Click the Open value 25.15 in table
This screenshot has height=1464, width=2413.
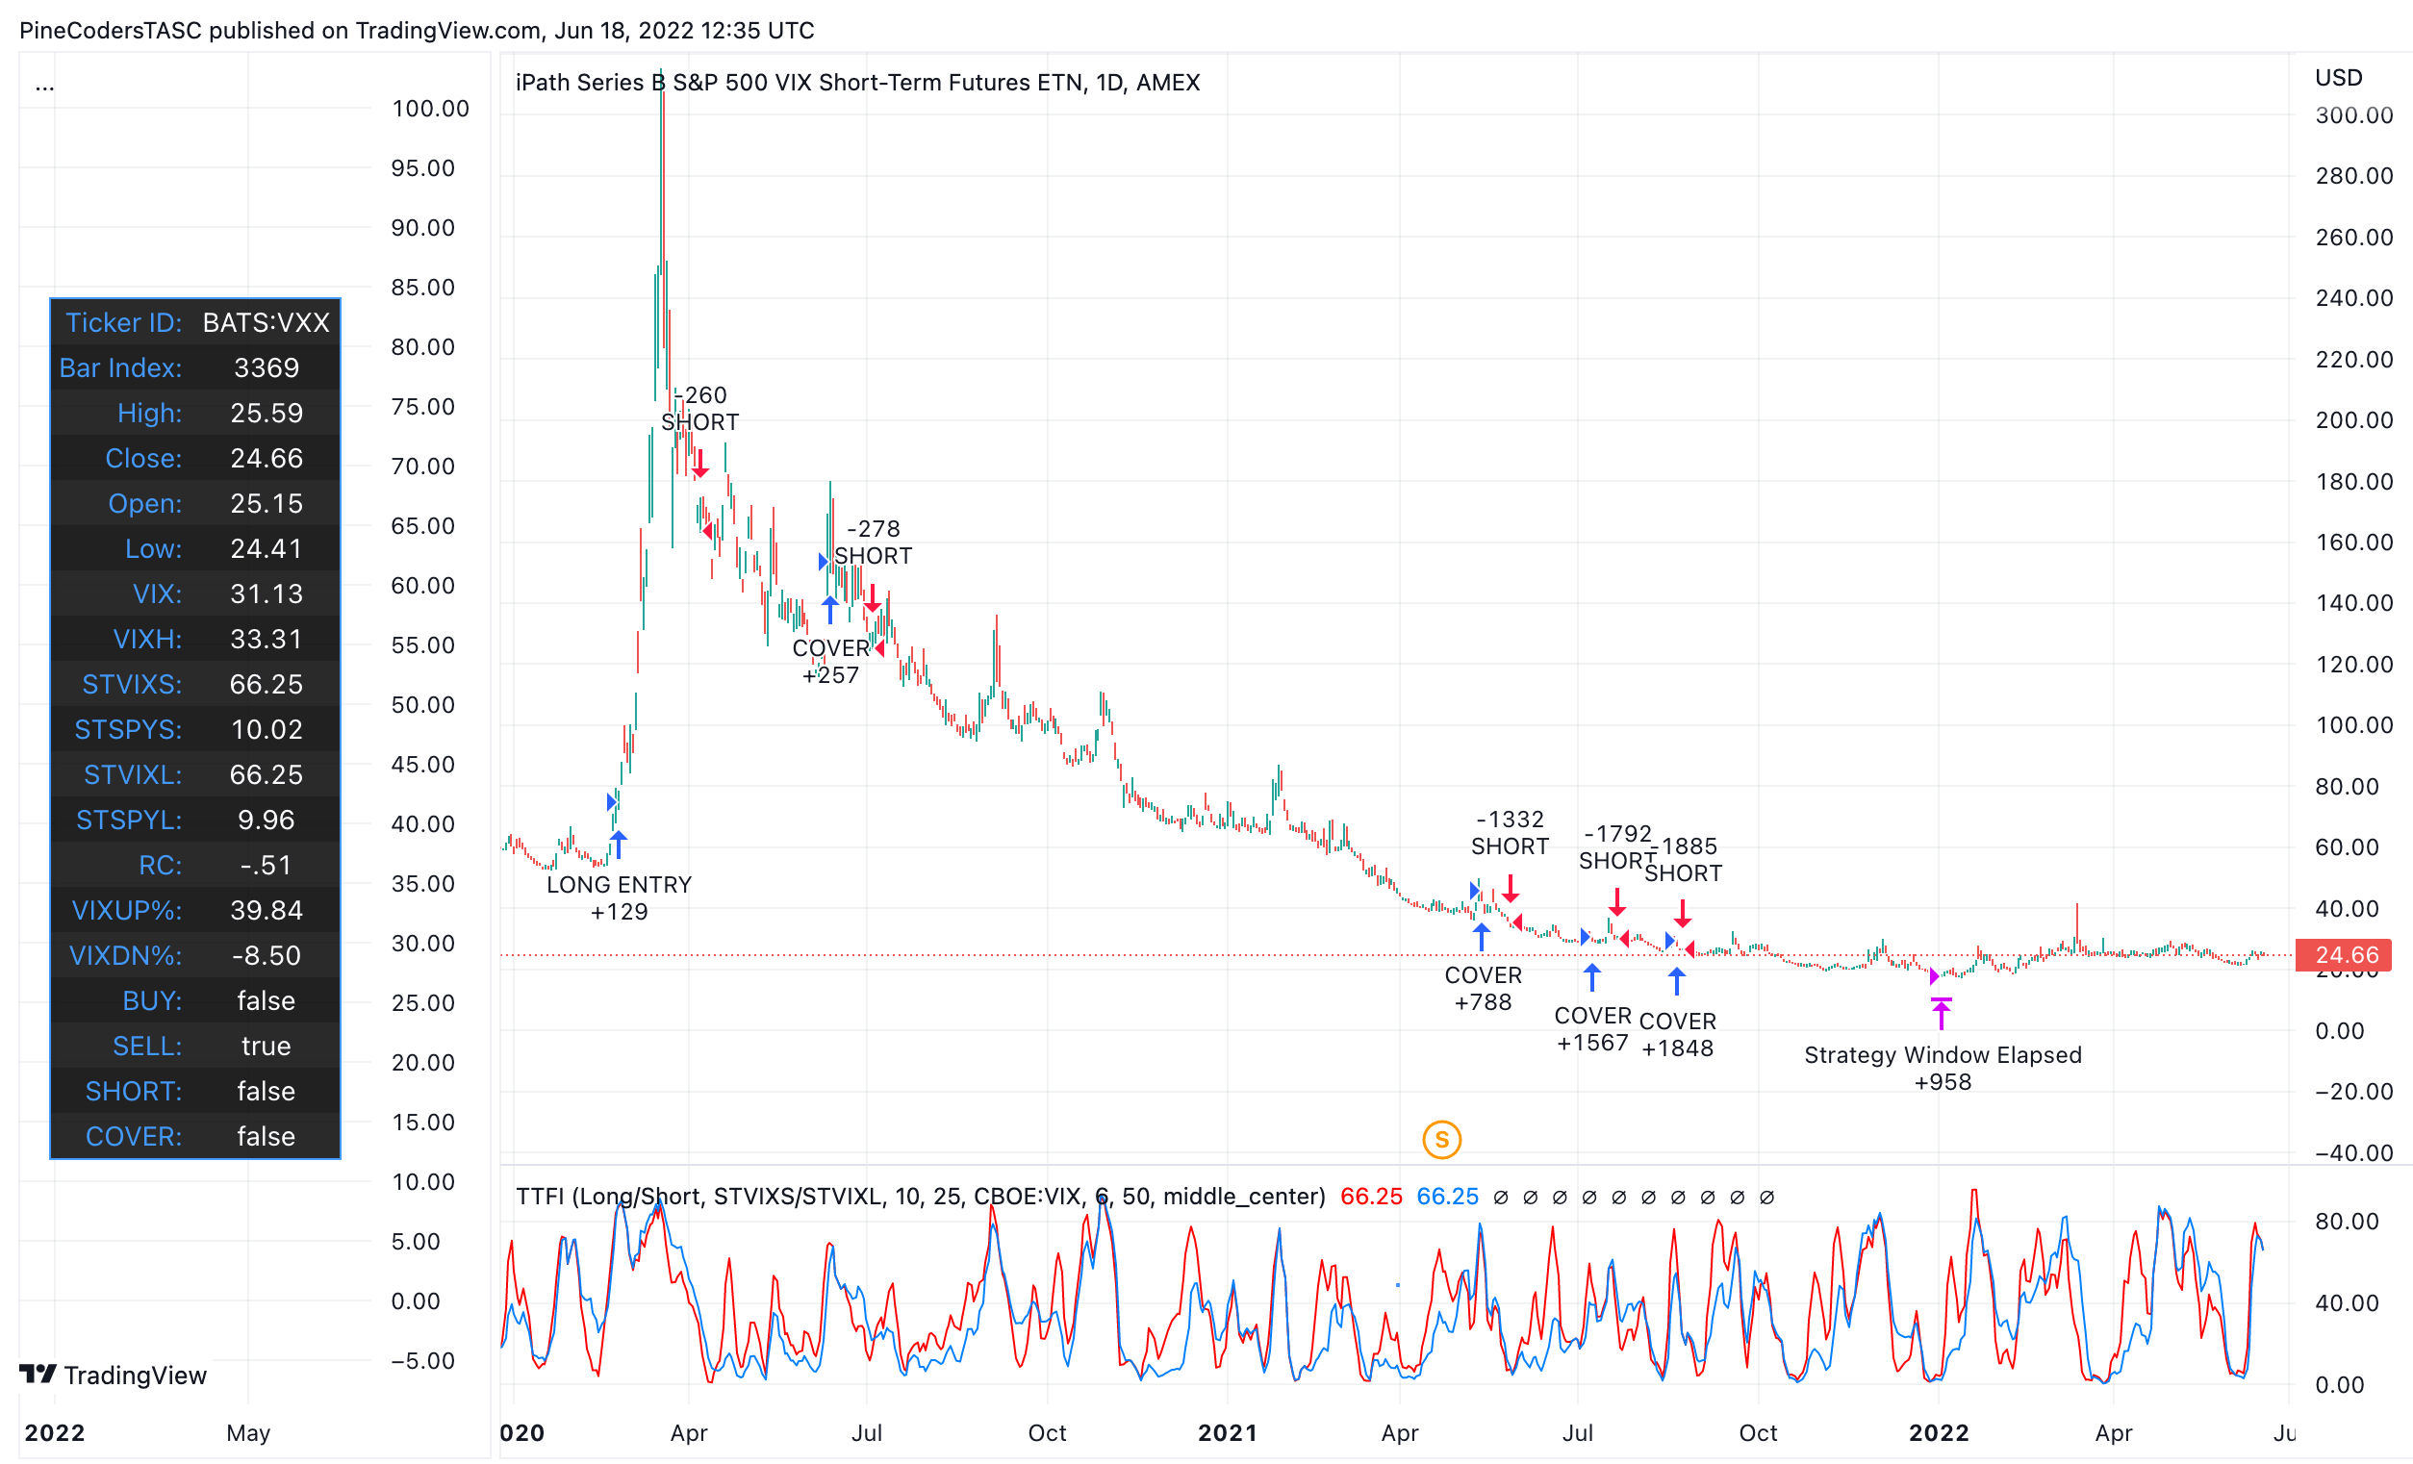pyautogui.click(x=266, y=503)
